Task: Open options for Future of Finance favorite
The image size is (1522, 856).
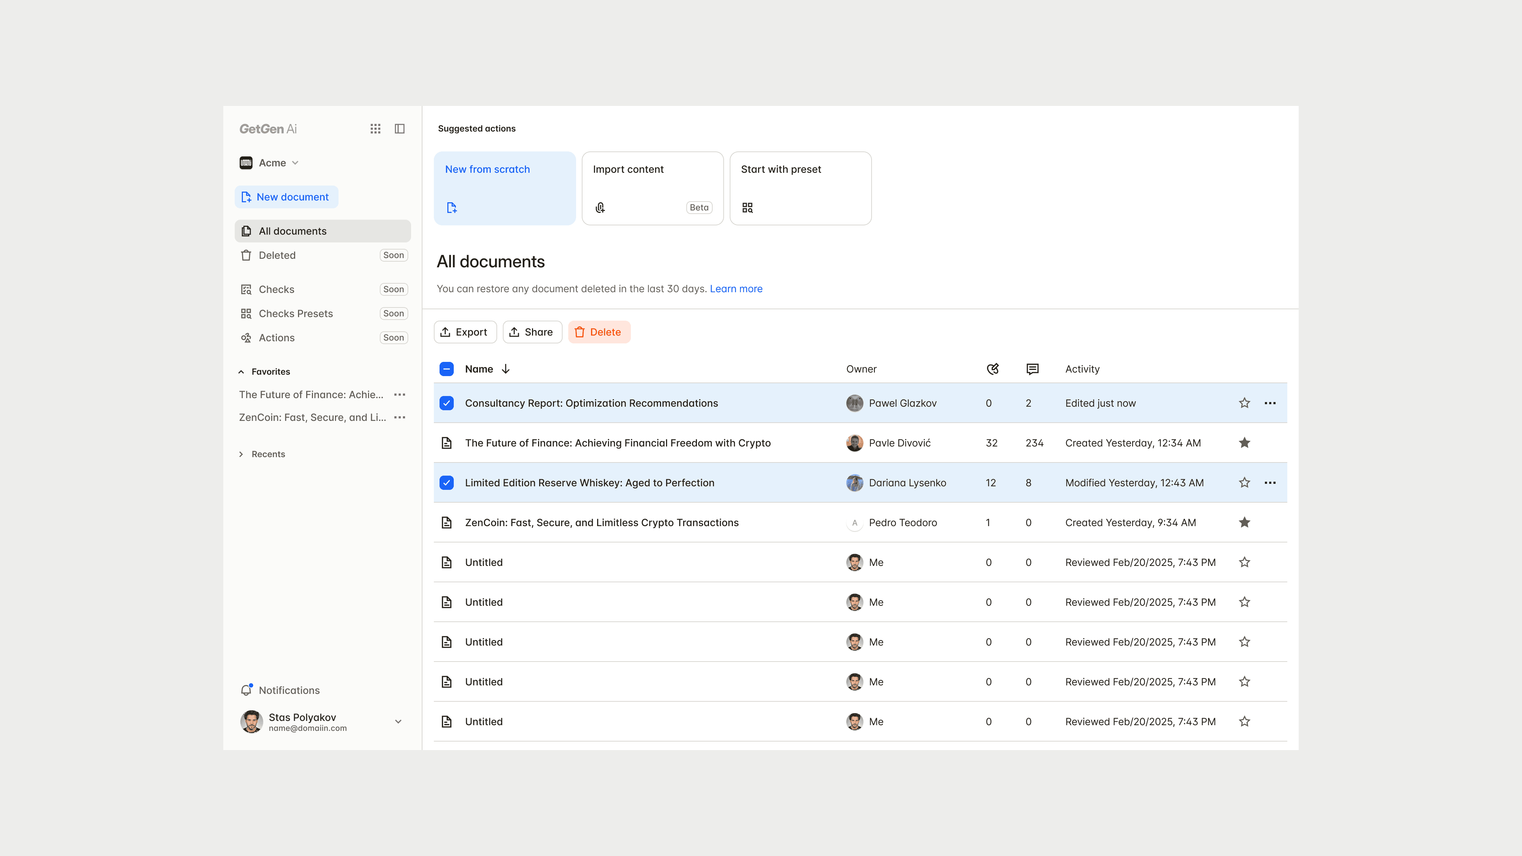Action: point(399,395)
